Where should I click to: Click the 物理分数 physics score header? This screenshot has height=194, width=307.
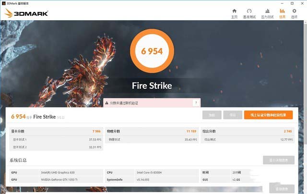coord(113,131)
